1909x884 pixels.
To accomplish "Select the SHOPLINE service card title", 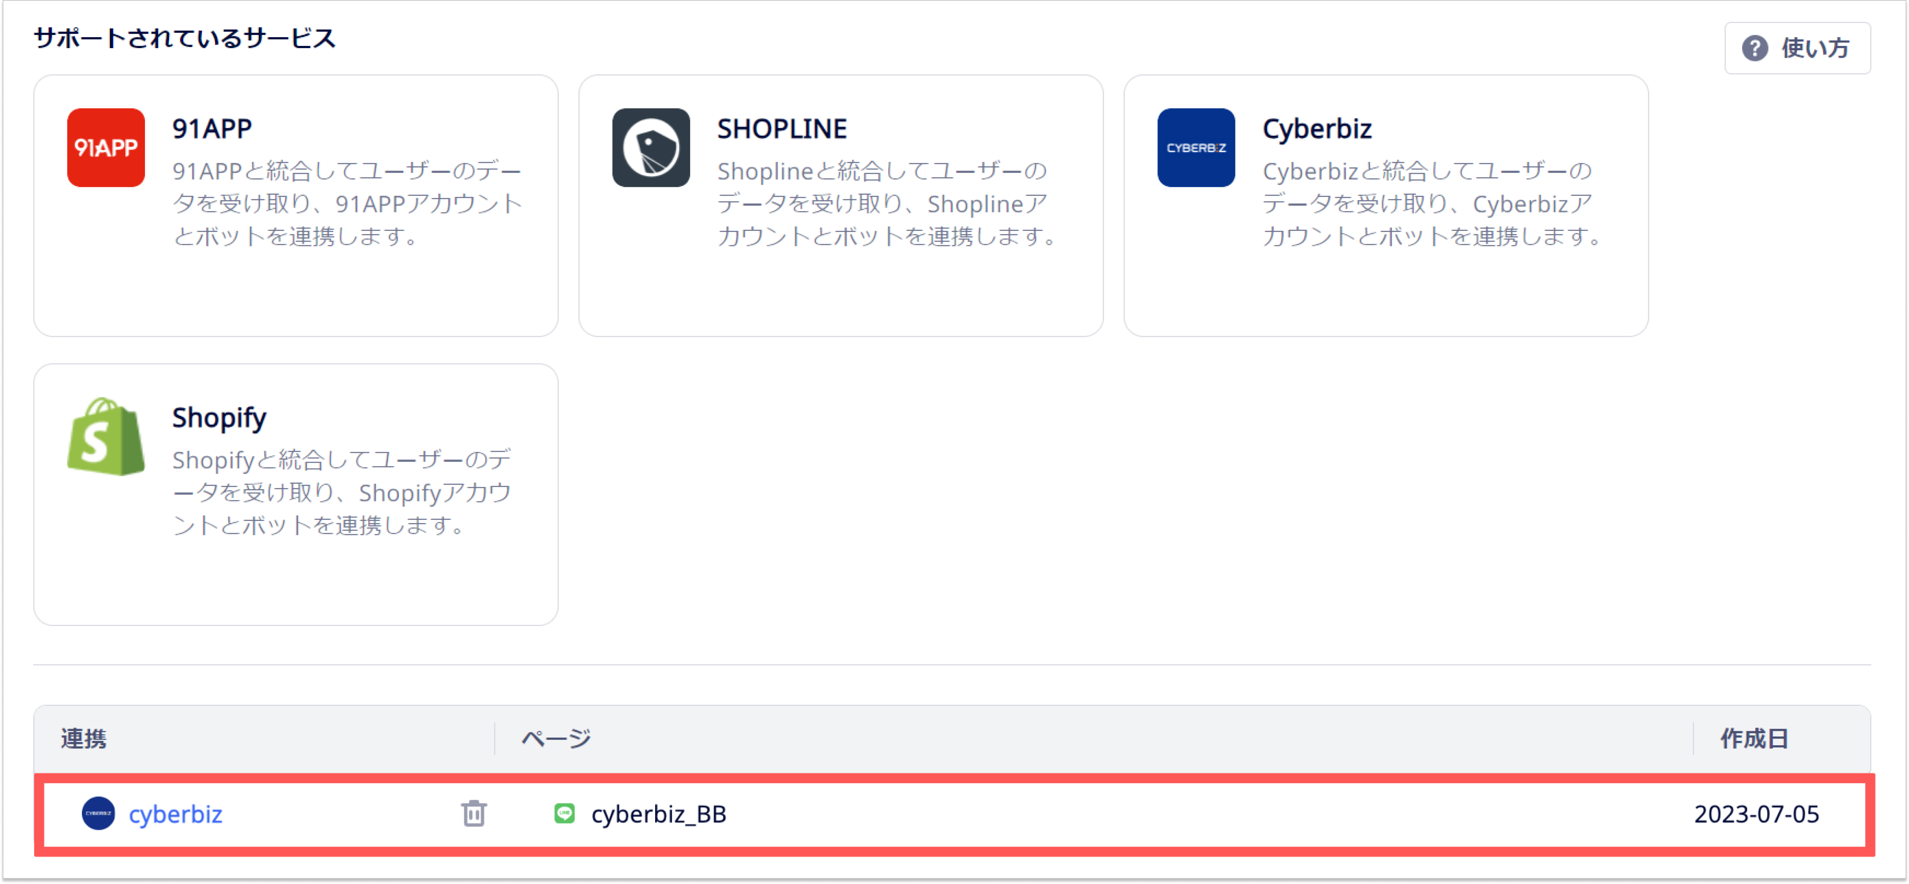I will (x=782, y=129).
